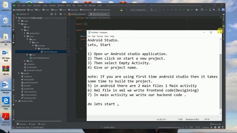Click Notepad's vertical scrollbar thumb
The height and width of the screenshot is (133, 237).
[x=221, y=81]
